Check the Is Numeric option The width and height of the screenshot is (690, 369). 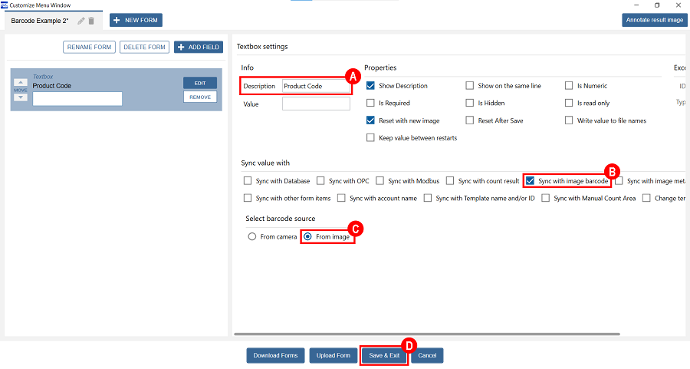(x=570, y=86)
